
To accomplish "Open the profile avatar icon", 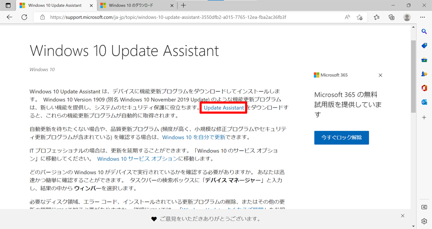I will pyautogui.click(x=407, y=17).
